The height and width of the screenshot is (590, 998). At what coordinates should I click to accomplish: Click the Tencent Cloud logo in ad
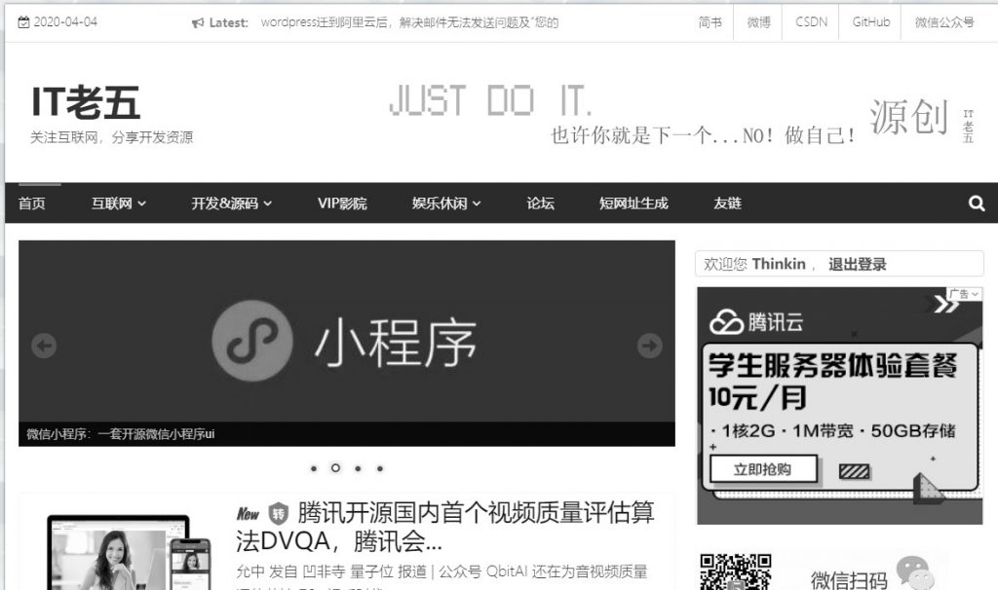(756, 322)
